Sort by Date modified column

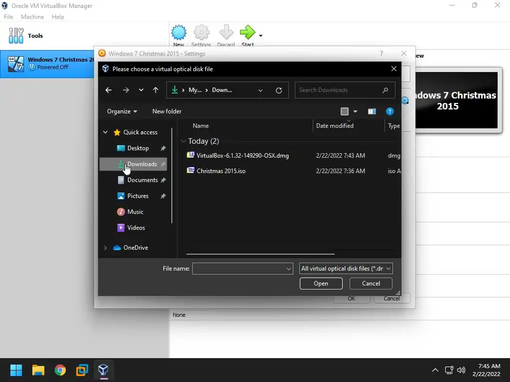coord(335,126)
